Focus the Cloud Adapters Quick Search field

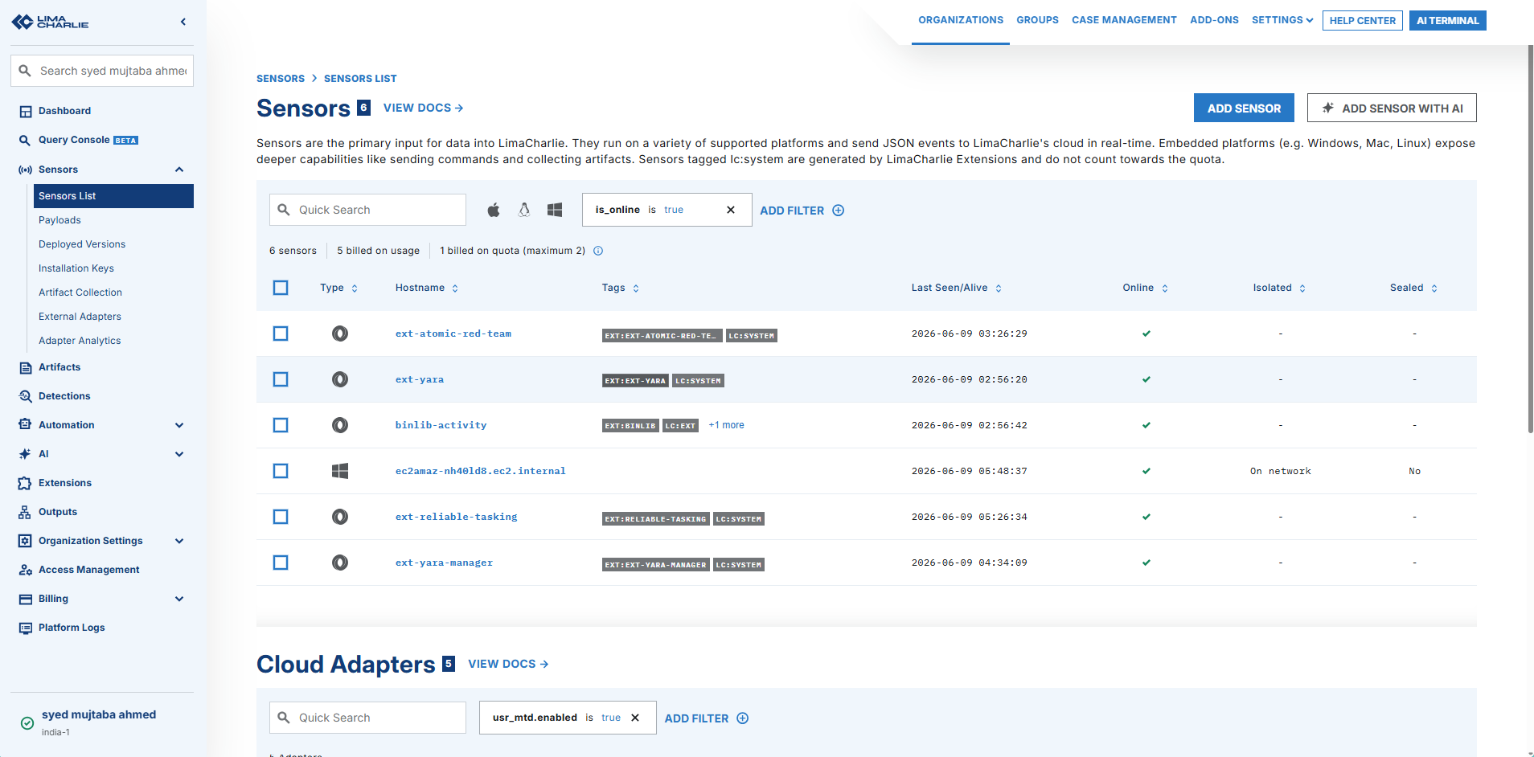367,718
